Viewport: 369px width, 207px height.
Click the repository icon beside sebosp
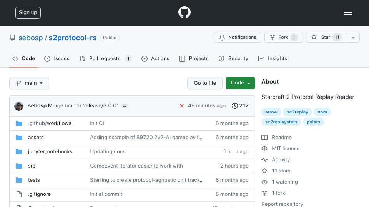click(x=12, y=38)
